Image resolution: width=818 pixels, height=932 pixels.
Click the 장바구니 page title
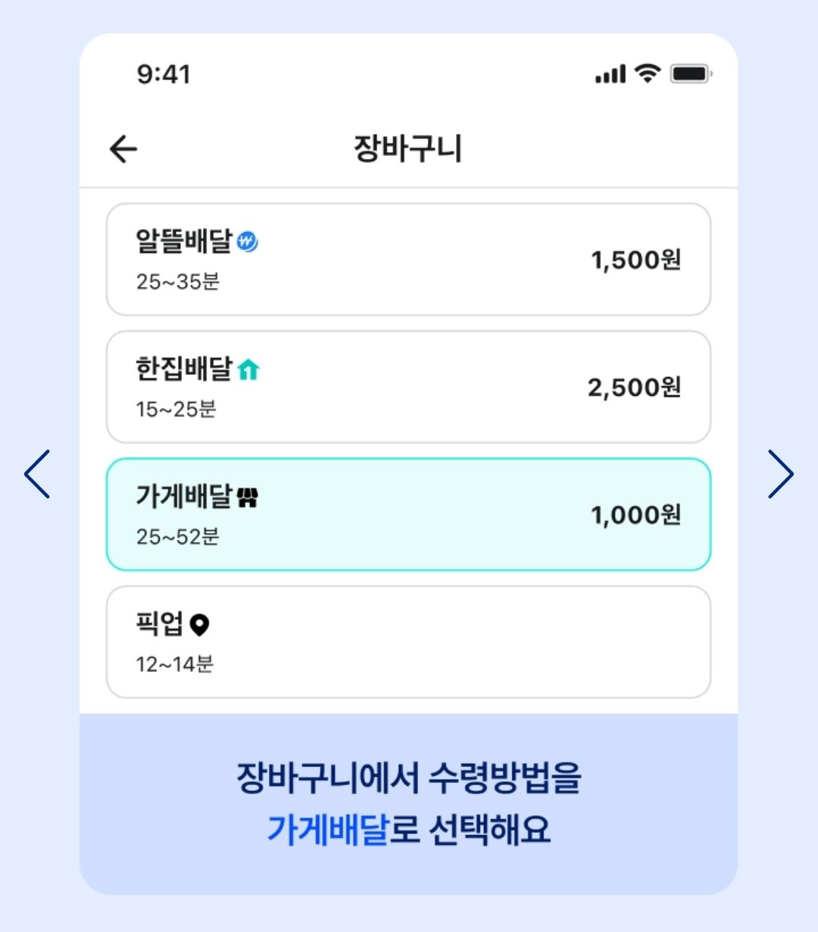407,148
